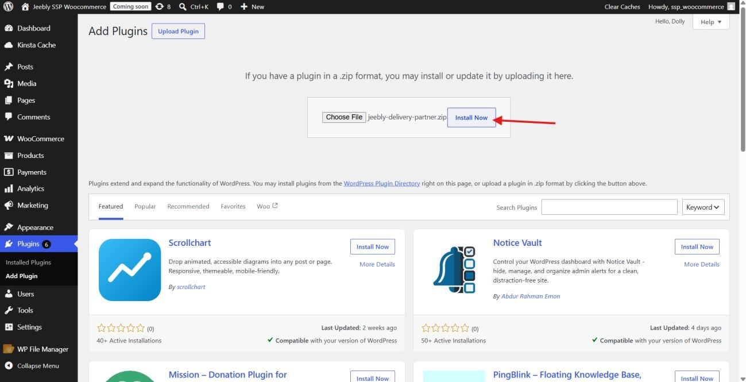Screen dimensions: 746x382
Task: Click the Choose File button
Action: tap(344, 117)
